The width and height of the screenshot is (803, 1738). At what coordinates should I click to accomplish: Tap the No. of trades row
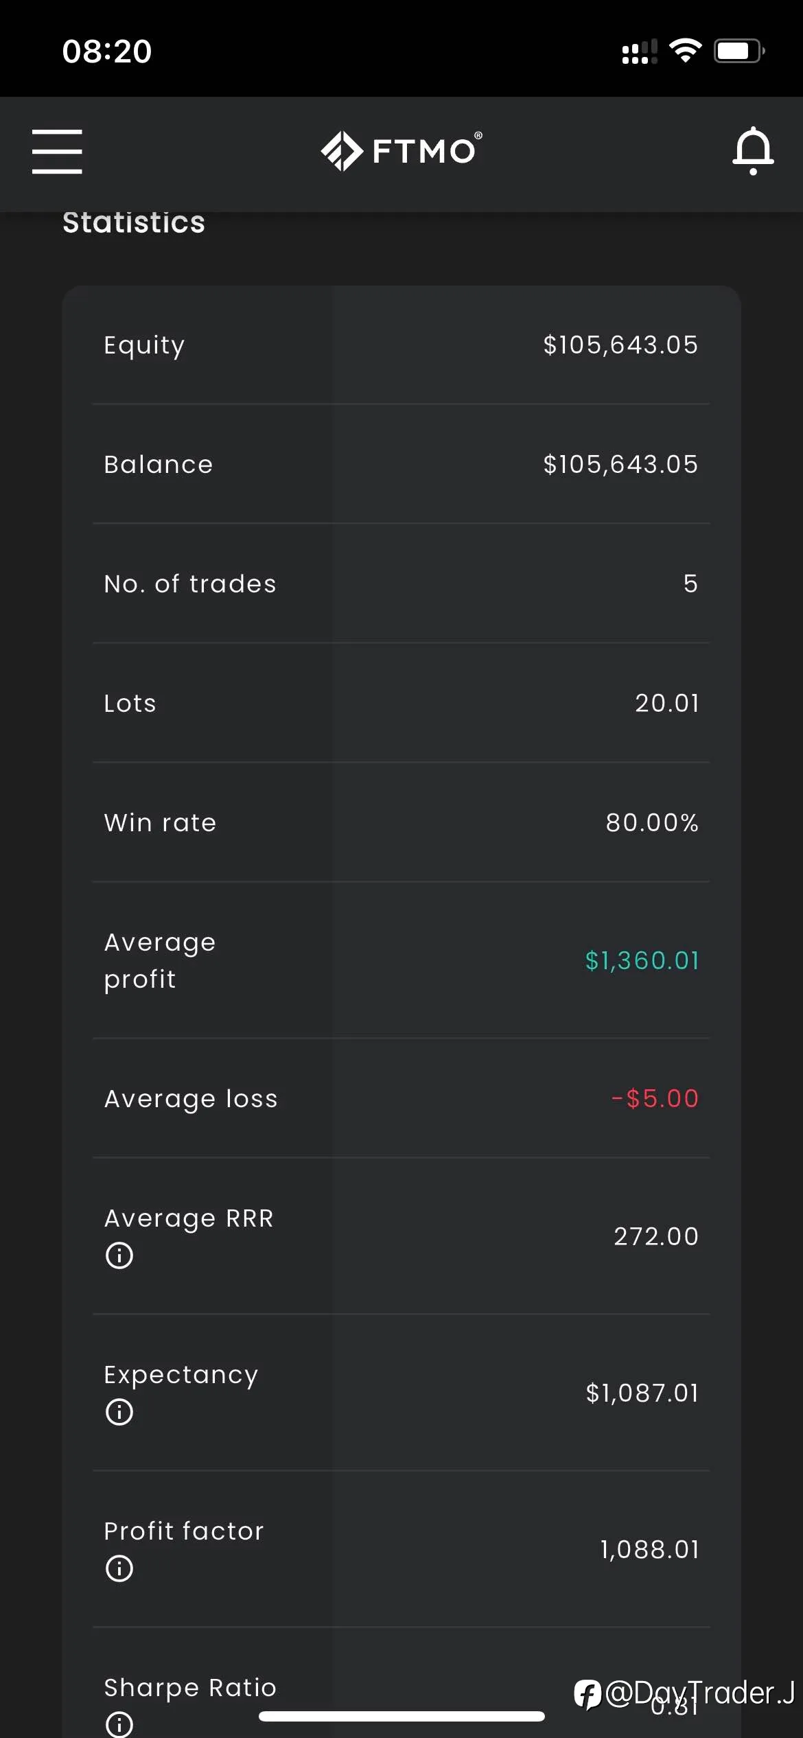coord(401,583)
